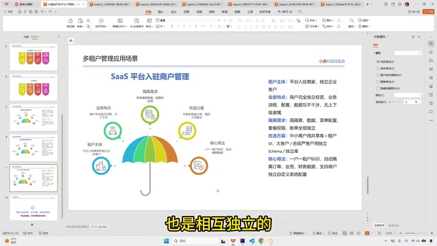Screen dimensions: 437x246
Task: Open the Design ribbon tab
Action: tap(173, 12)
